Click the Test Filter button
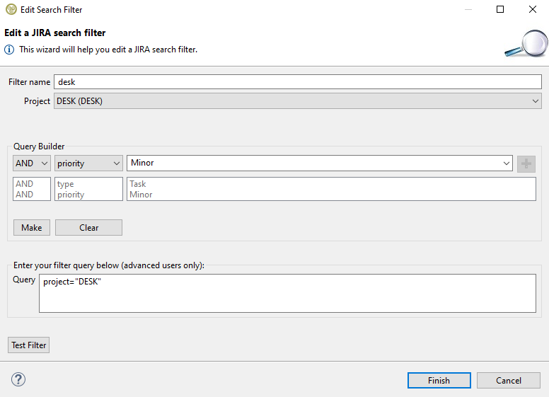 [28, 345]
